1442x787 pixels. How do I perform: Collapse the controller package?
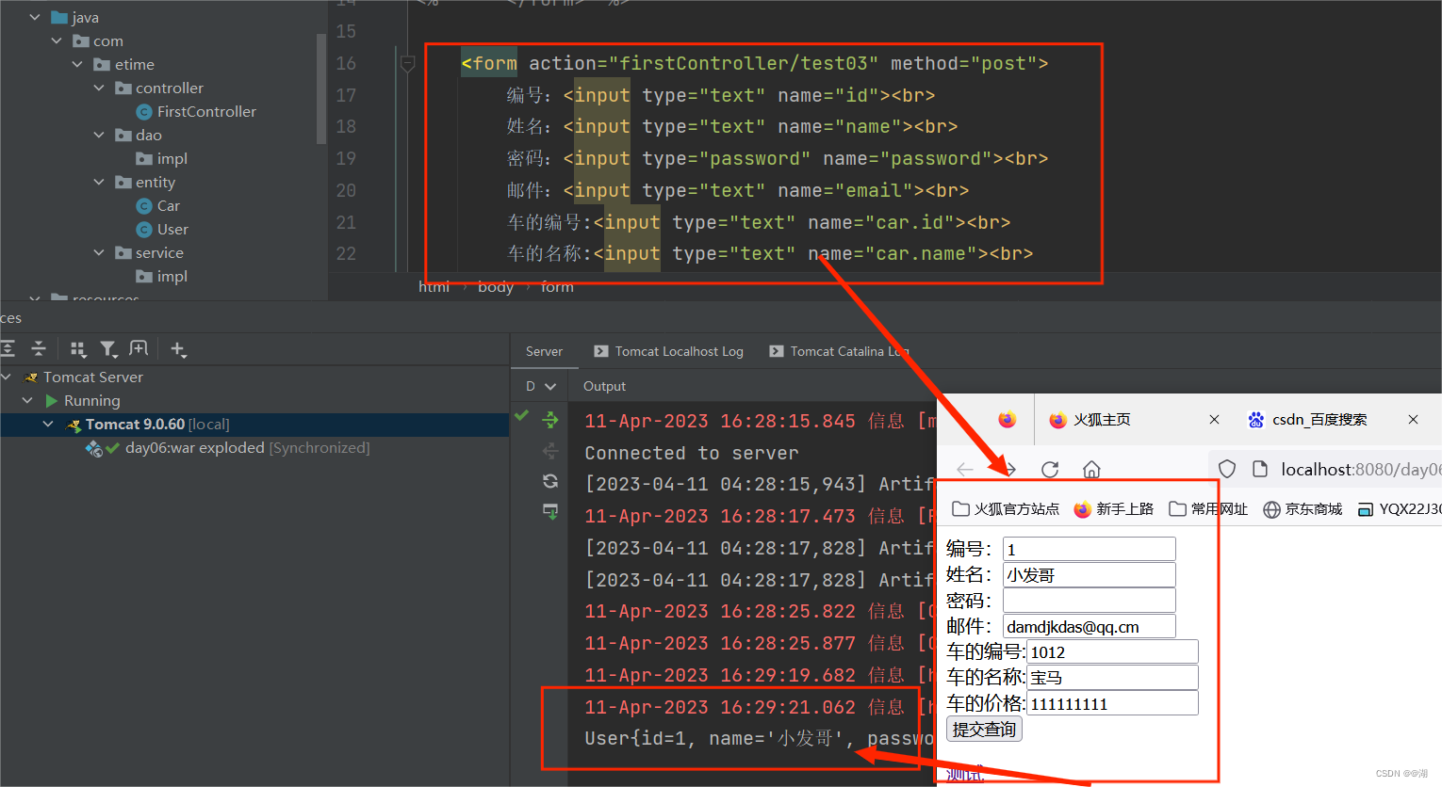pos(99,88)
